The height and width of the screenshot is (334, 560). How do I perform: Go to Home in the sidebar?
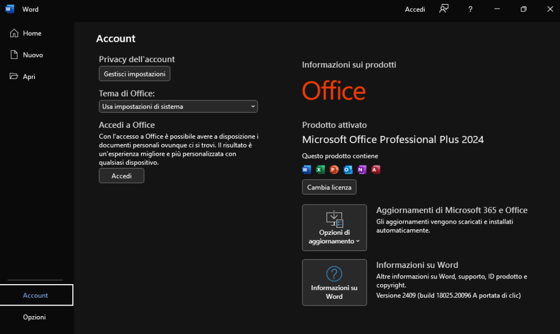pyautogui.click(x=37, y=33)
